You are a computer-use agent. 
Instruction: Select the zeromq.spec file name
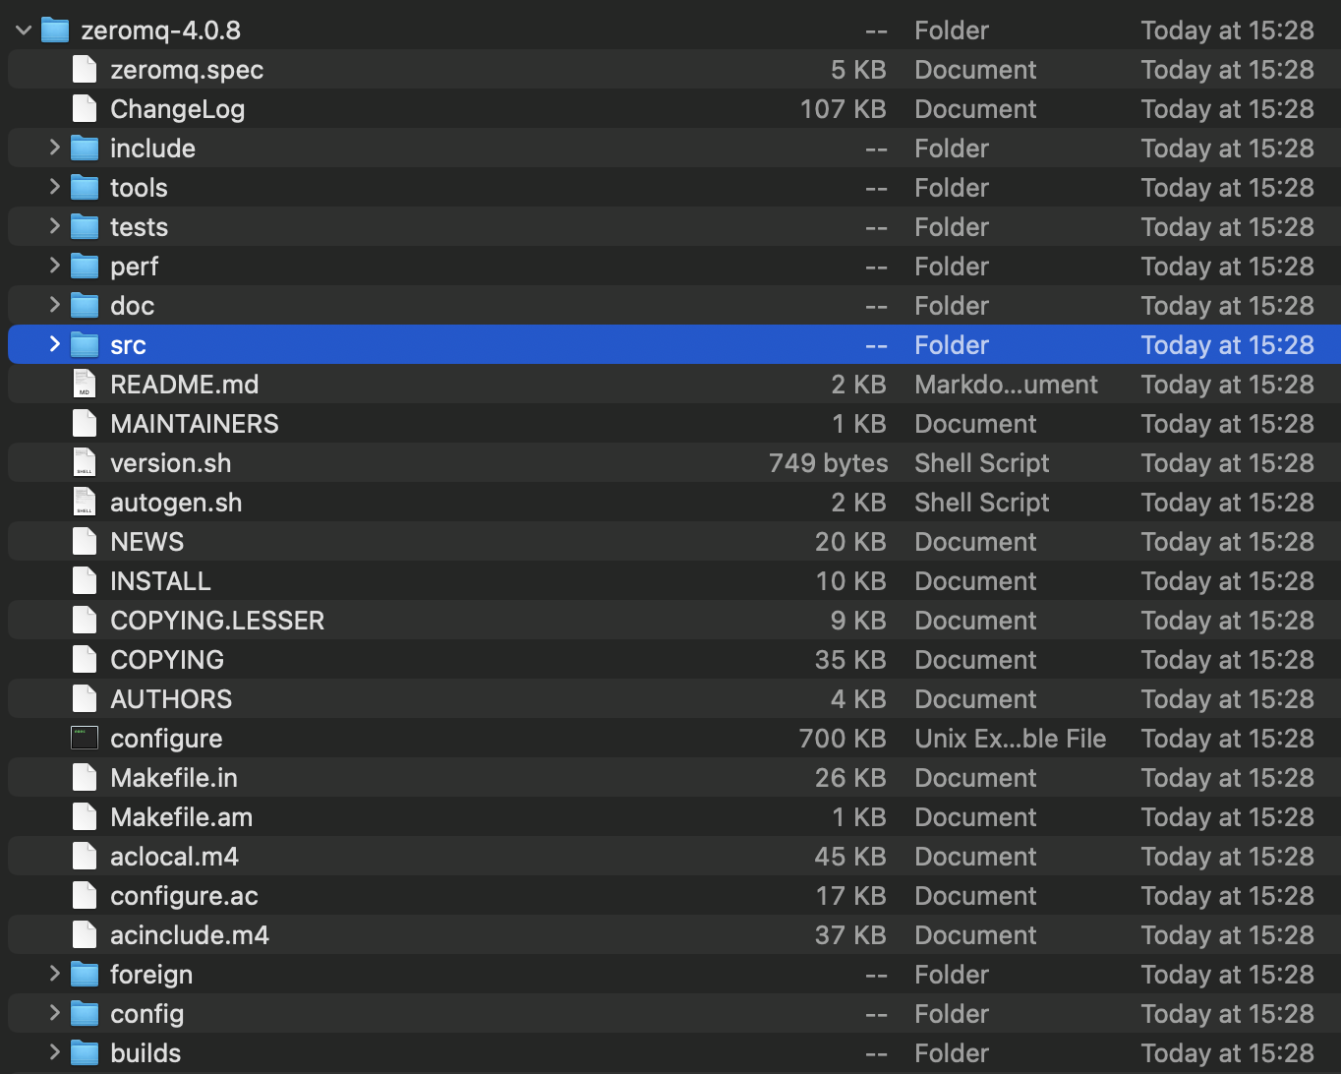click(x=187, y=70)
